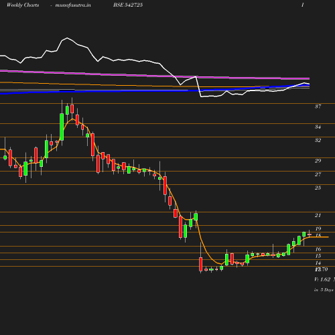Click the tallest green candle near chart peak
This screenshot has width=335, height=335.
[62, 127]
